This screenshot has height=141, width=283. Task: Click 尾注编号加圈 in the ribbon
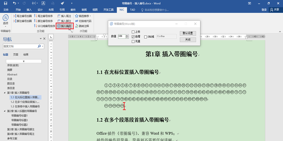pos(22,16)
